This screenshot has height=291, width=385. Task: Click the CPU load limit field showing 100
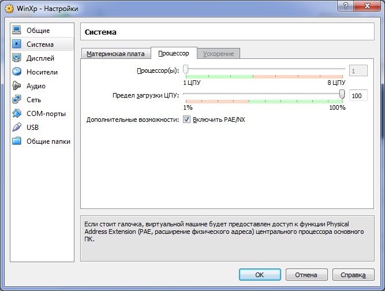point(358,95)
